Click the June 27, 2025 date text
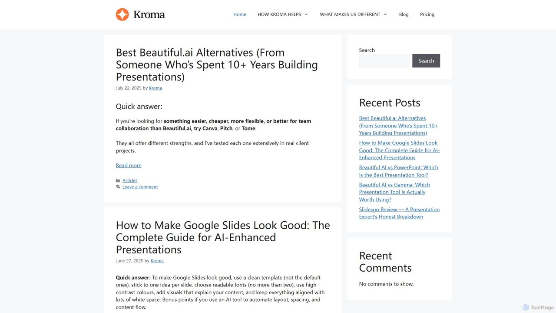Viewport: 556px width, 313px height. coord(129,261)
